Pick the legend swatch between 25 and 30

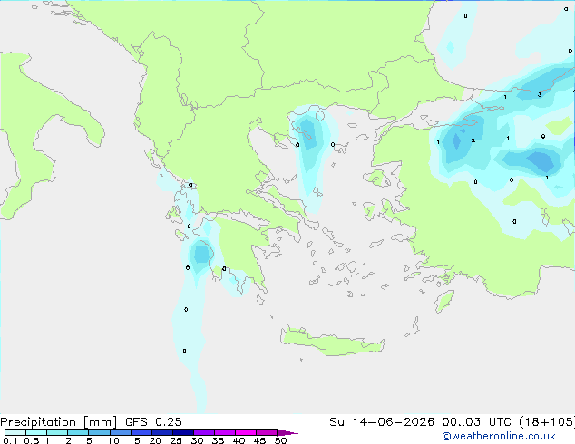click(x=182, y=432)
